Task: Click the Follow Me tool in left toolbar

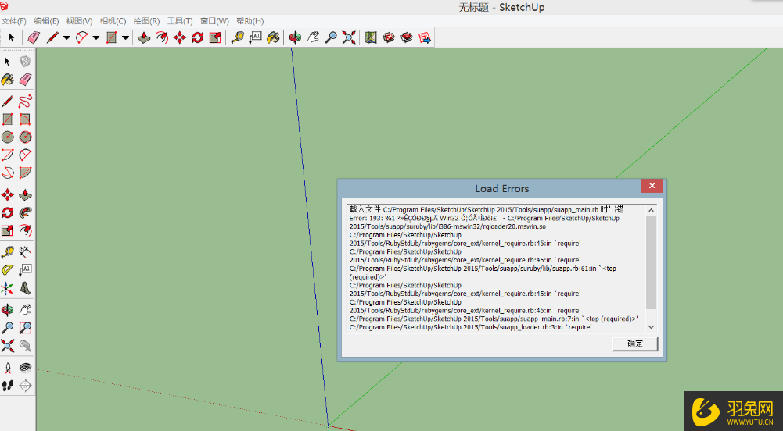Action: coord(25,212)
